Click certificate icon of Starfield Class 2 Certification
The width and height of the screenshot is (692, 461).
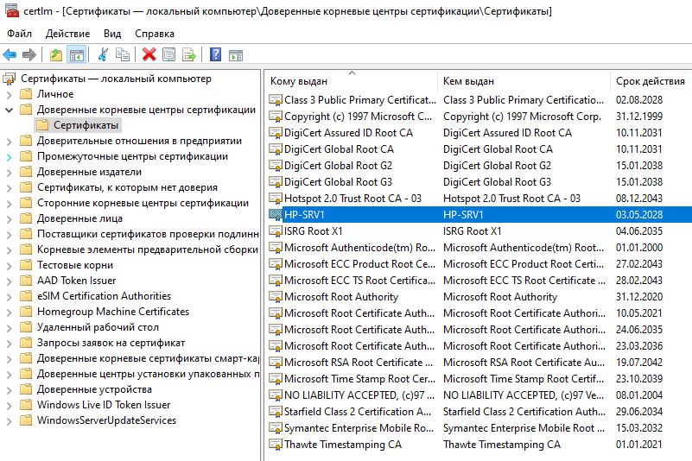click(276, 412)
